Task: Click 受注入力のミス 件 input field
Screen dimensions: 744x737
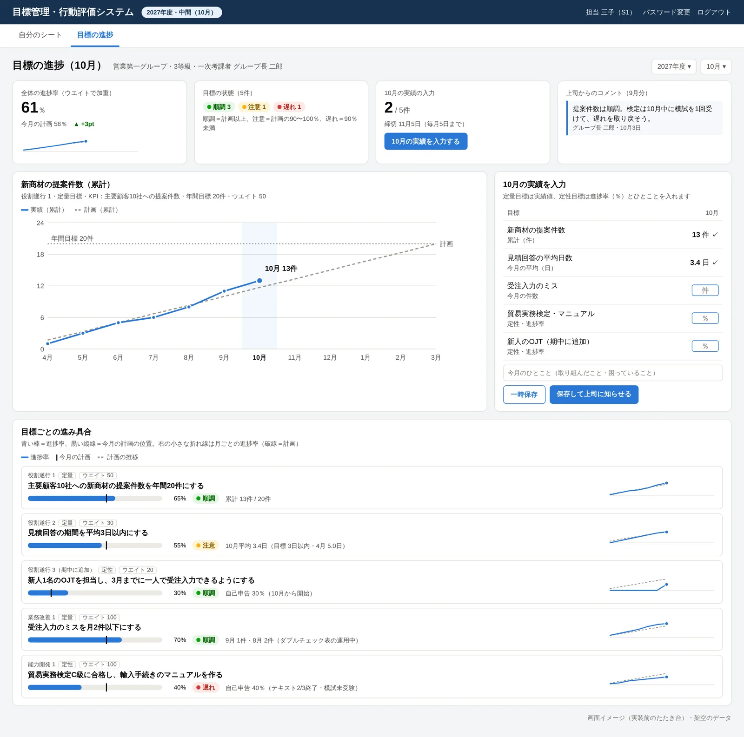Action: tap(705, 290)
